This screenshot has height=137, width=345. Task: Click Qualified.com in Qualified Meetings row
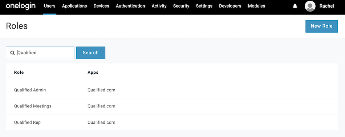click(x=101, y=106)
